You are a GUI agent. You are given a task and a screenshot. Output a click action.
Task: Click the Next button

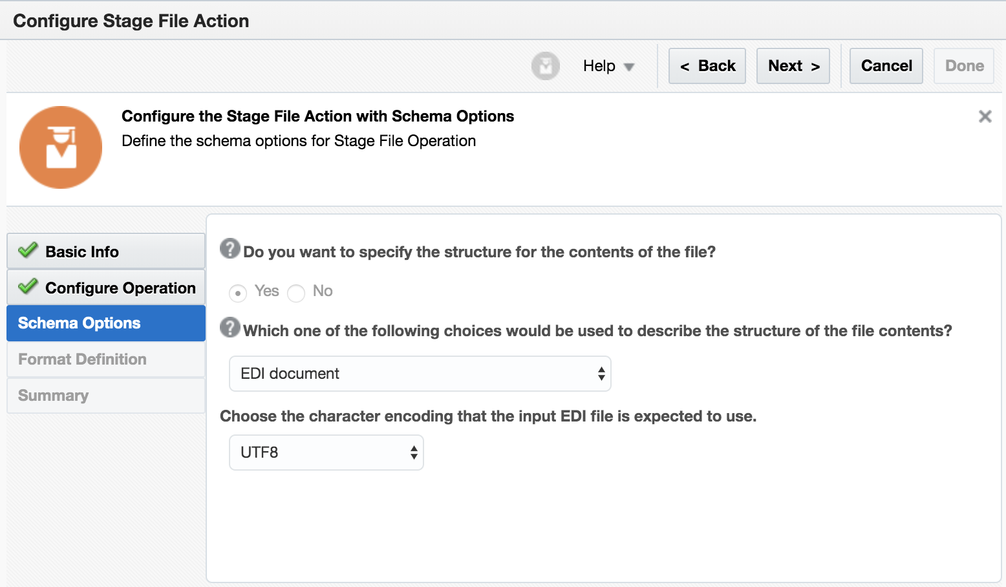793,66
